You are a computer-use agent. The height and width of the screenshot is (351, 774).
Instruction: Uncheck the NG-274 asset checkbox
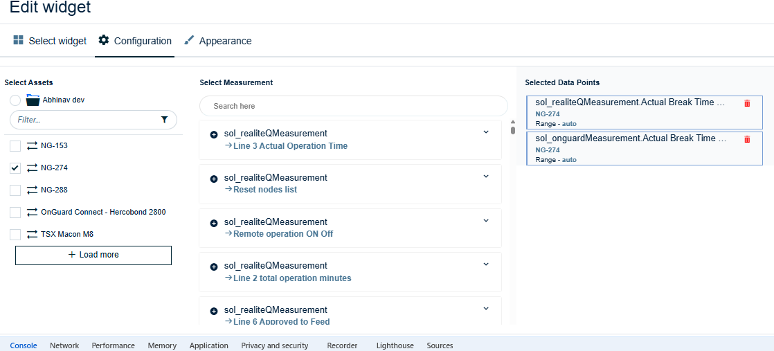[15, 168]
